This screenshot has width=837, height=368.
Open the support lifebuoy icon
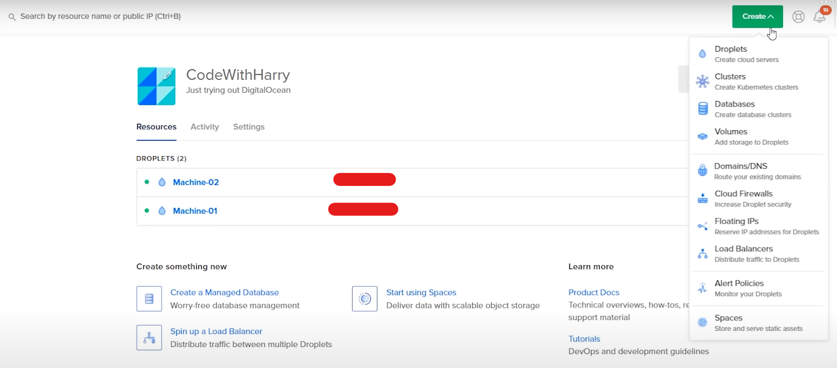coord(798,17)
